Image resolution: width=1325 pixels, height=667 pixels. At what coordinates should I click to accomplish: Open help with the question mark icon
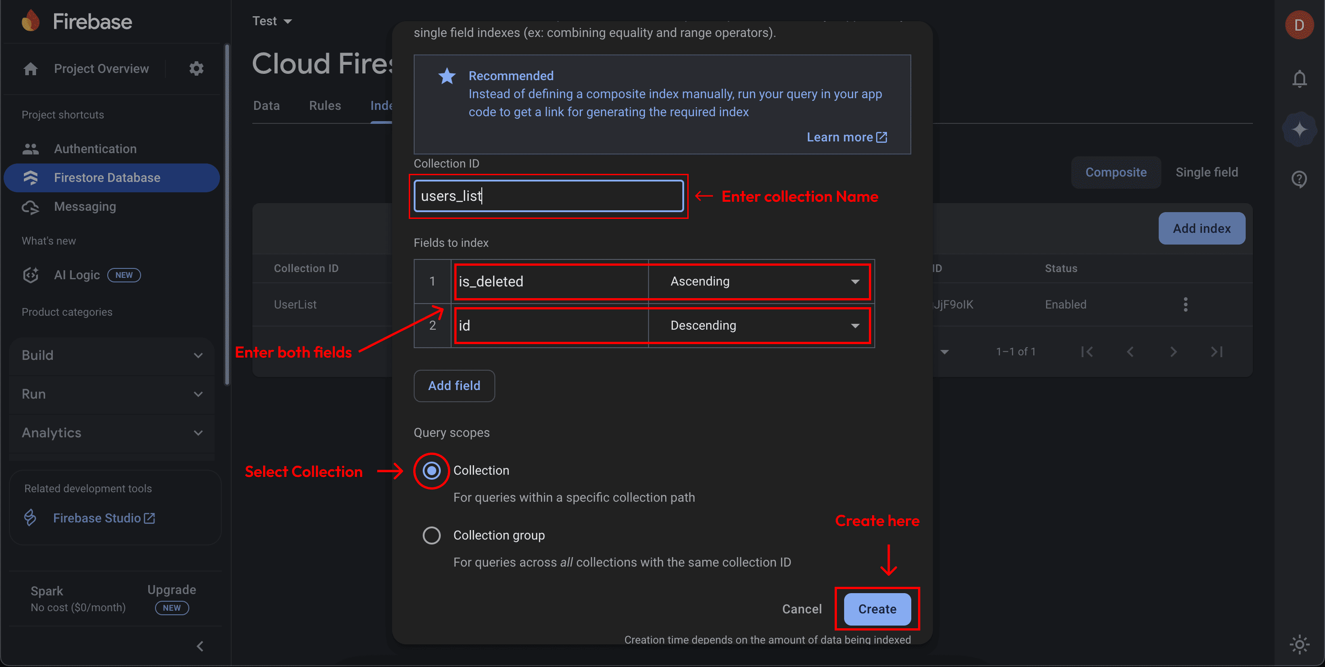(x=1299, y=179)
